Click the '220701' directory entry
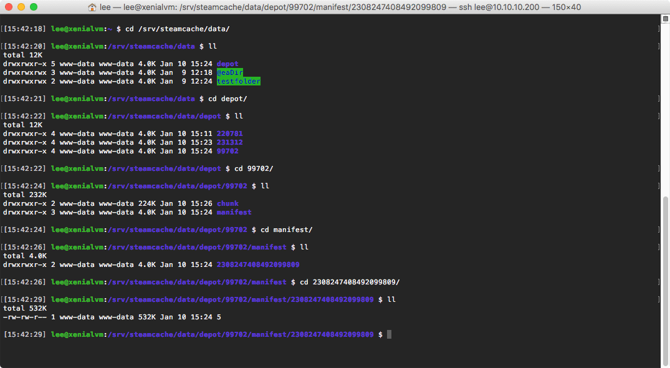Image resolution: width=670 pixels, height=368 pixels. [x=229, y=133]
